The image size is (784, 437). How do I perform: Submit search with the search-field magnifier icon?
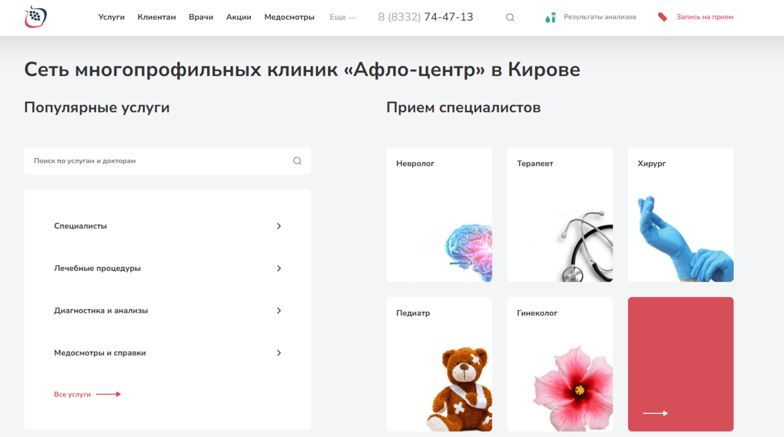(297, 161)
